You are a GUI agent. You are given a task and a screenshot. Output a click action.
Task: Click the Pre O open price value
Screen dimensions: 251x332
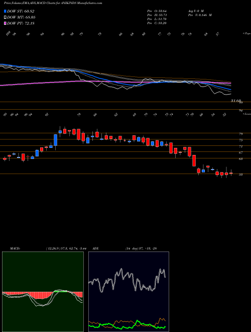click(x=157, y=11)
